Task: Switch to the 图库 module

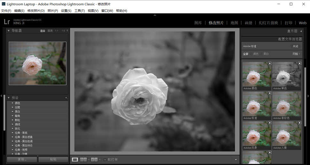Action: 198,23
